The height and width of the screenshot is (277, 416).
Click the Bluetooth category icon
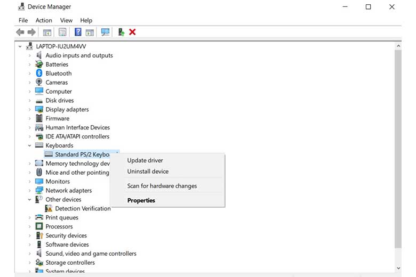click(39, 74)
